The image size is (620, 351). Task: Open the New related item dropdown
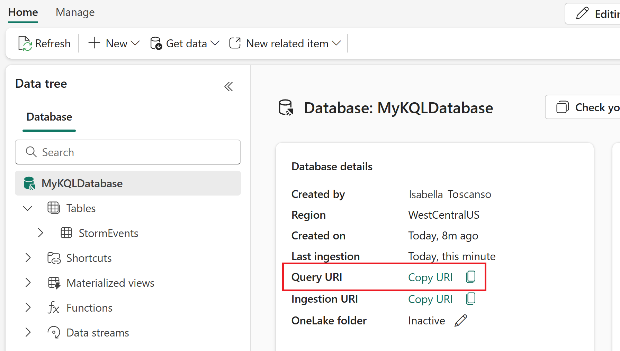coord(285,43)
